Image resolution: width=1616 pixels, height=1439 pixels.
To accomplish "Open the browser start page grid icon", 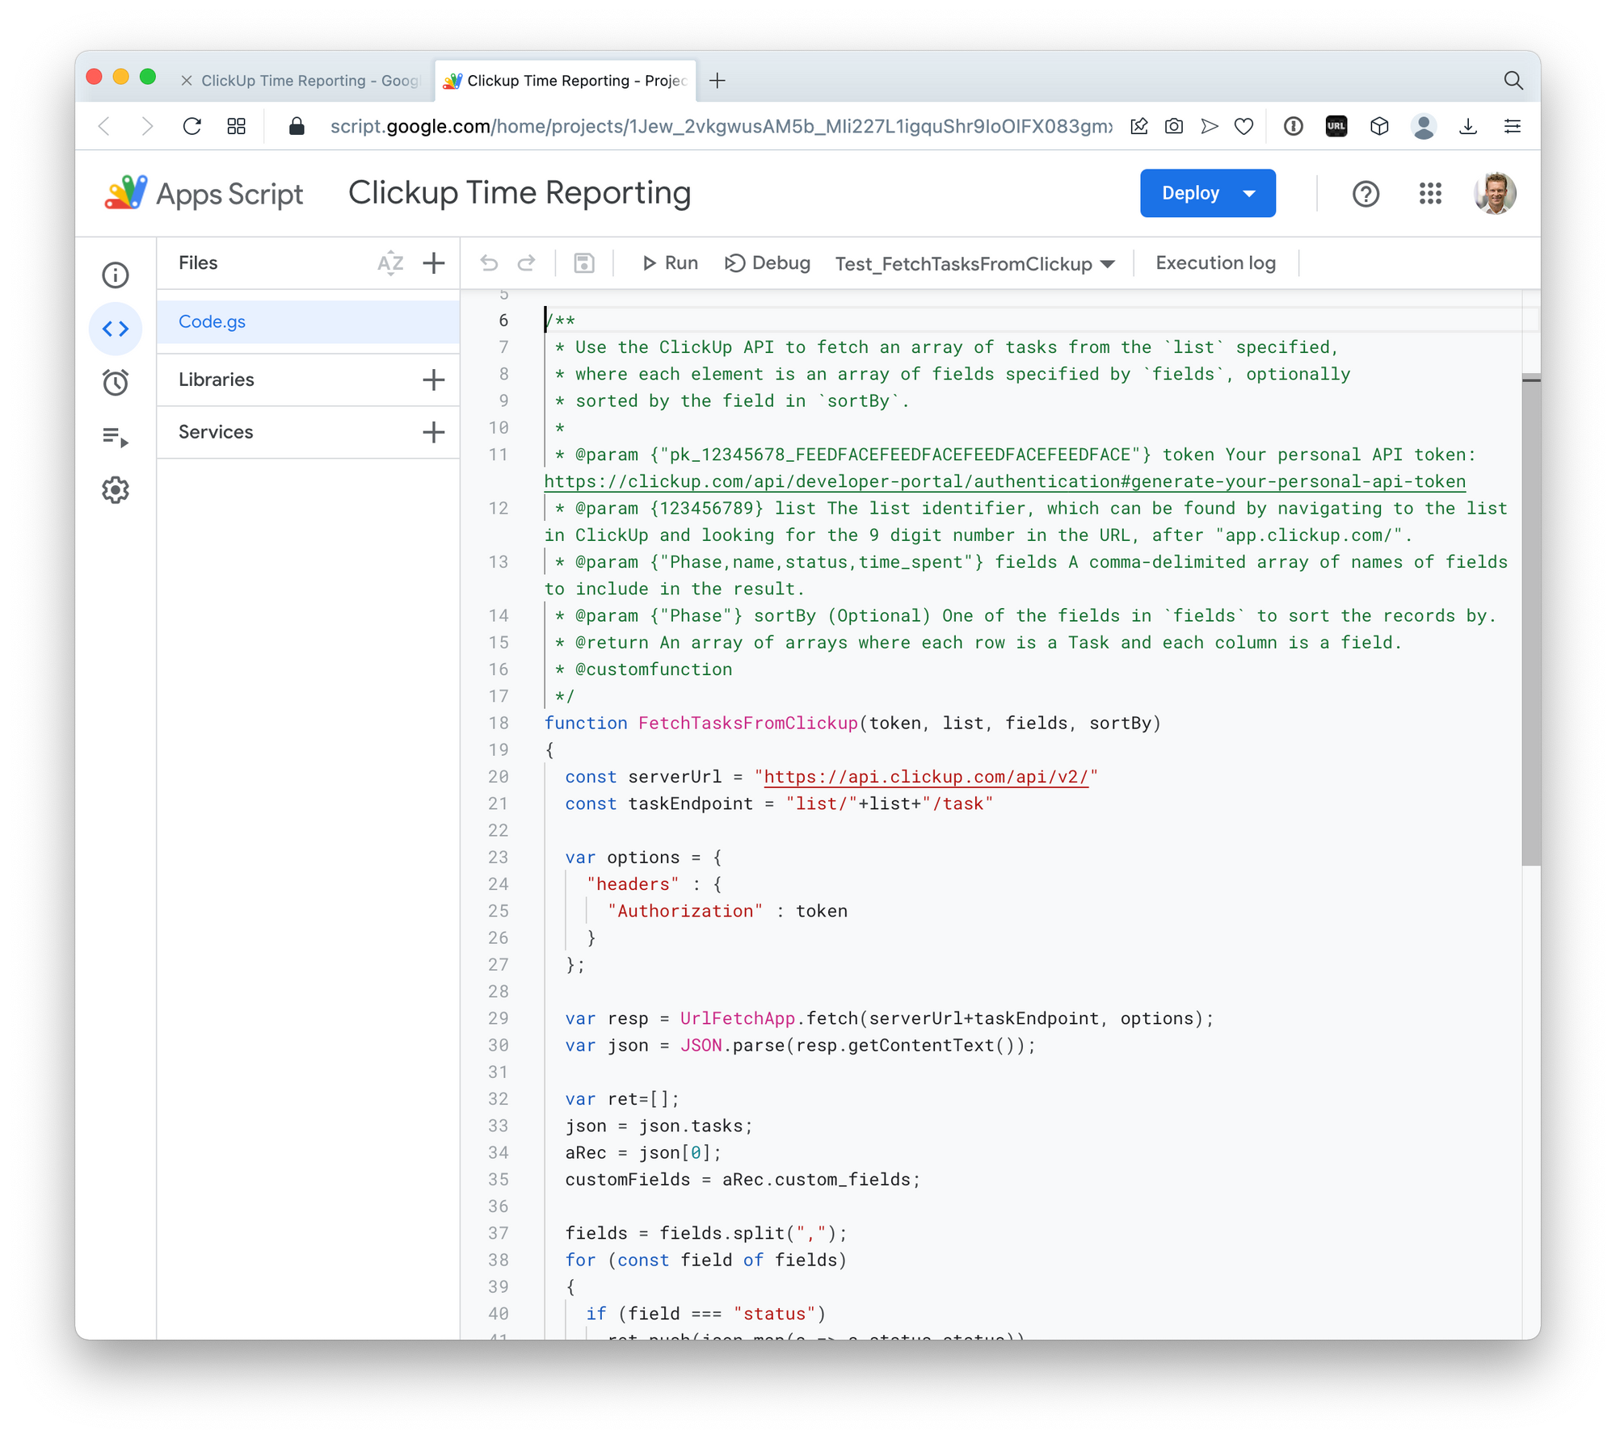I will pyautogui.click(x=236, y=127).
